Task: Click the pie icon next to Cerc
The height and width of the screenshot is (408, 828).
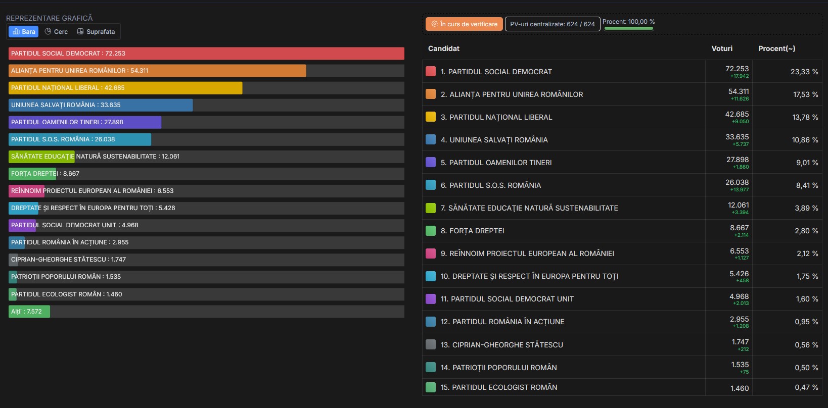Action: pyautogui.click(x=48, y=31)
